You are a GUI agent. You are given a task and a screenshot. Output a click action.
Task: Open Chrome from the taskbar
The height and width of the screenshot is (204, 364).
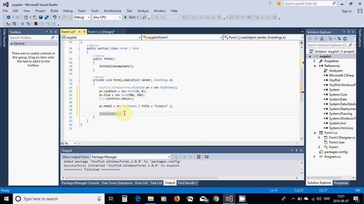click(x=216, y=199)
